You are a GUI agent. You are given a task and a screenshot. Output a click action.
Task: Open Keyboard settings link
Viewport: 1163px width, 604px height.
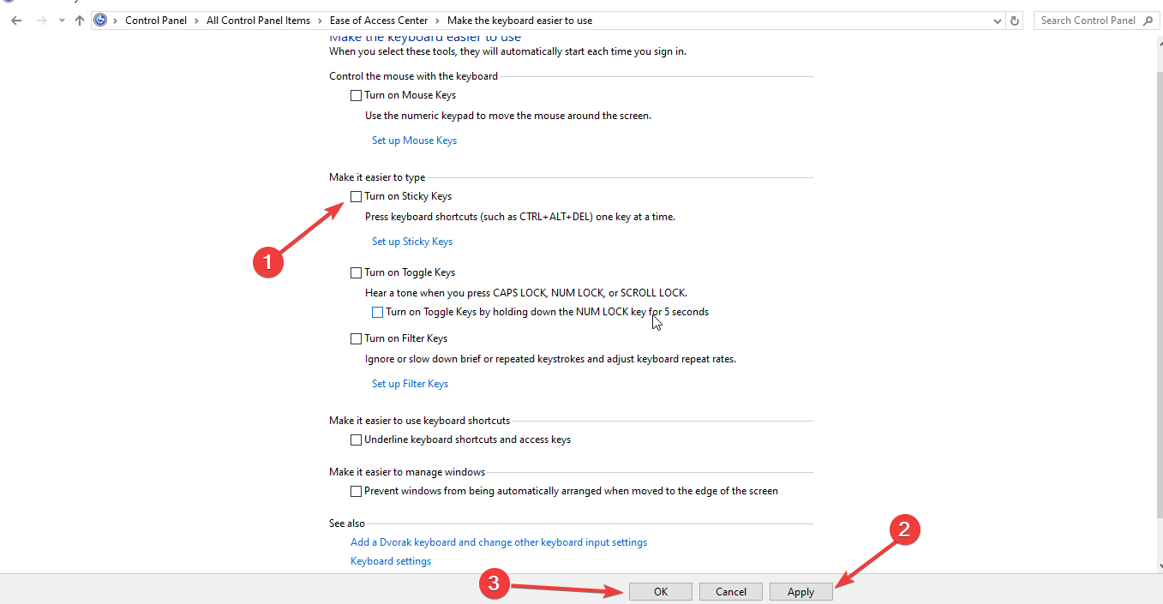click(x=390, y=560)
